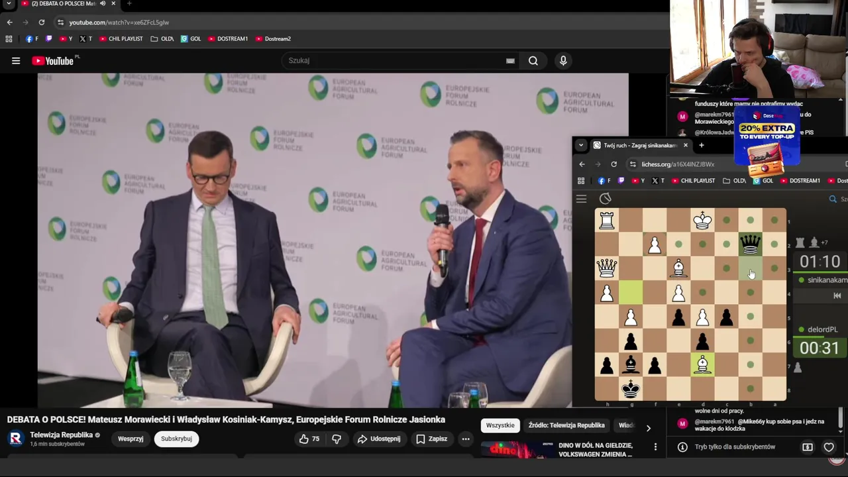848x477 pixels.
Task: Select the Wszystkie filter chip
Action: click(500, 425)
